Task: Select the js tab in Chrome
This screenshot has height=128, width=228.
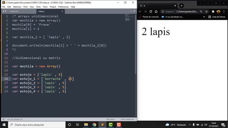Action: [x=158, y=6]
